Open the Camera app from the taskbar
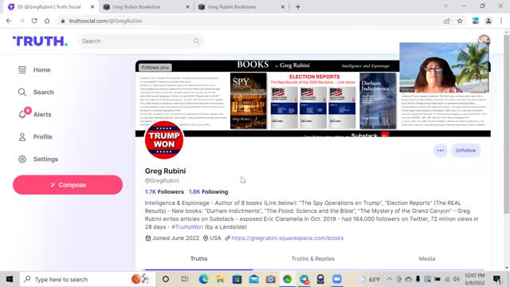The height and width of the screenshot is (287, 510). [x=271, y=279]
